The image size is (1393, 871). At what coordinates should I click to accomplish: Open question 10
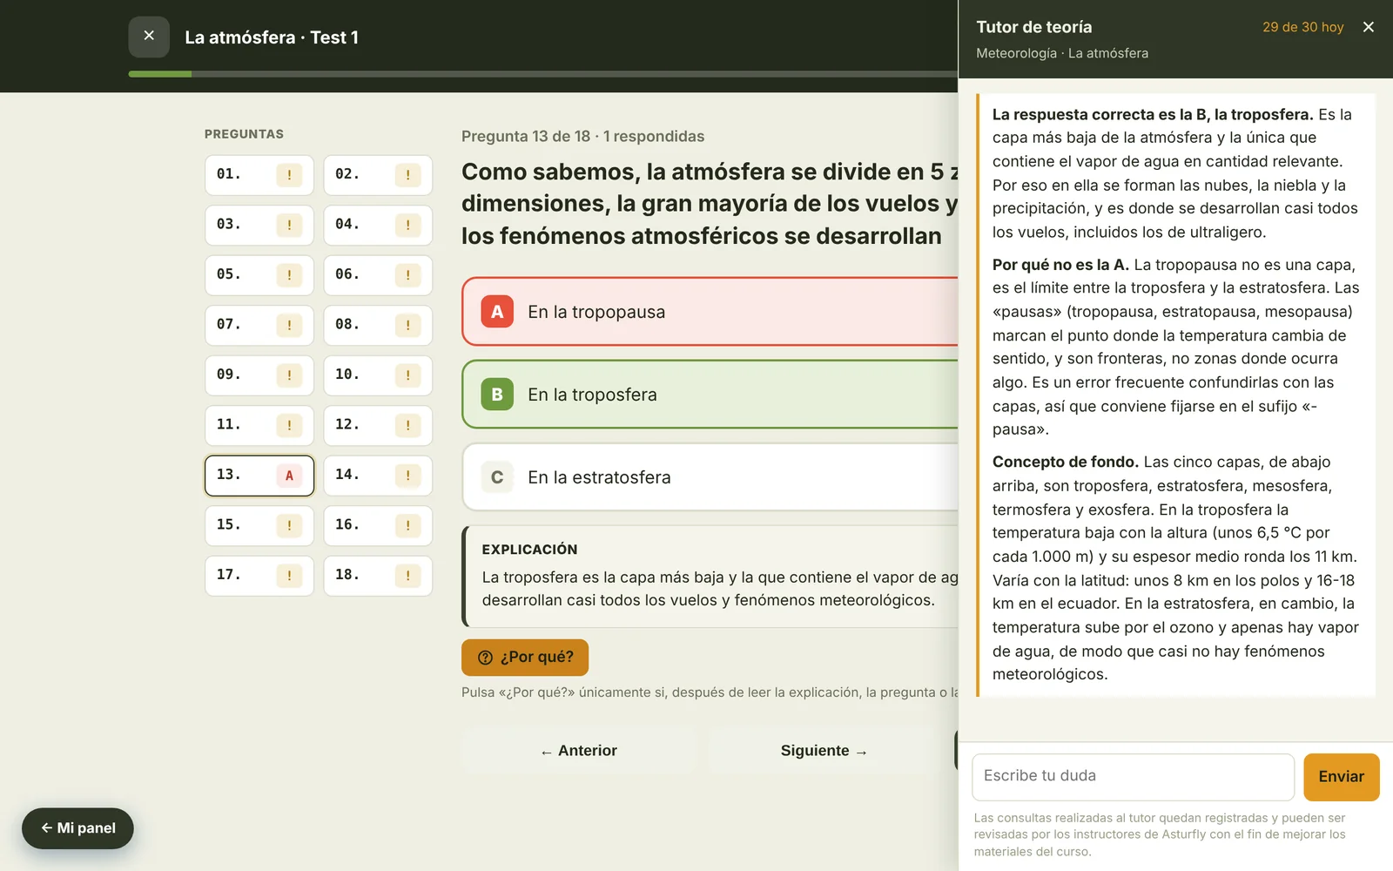tap(378, 375)
